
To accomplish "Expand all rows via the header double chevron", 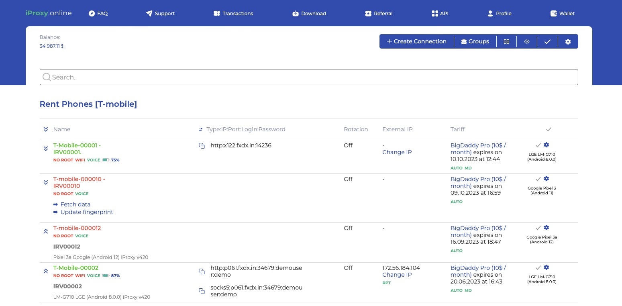I will (46, 129).
